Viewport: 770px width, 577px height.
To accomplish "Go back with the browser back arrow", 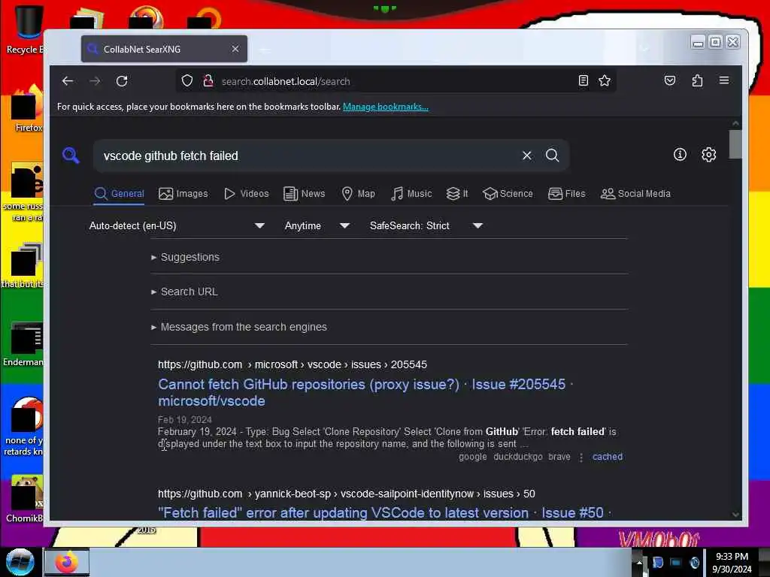I will tap(67, 81).
